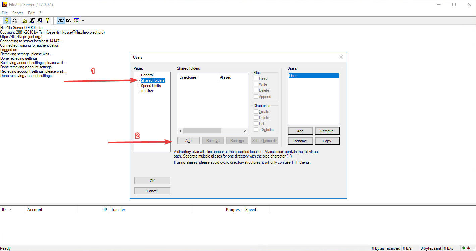
Task: Select the General page in the tree
Action: point(147,75)
